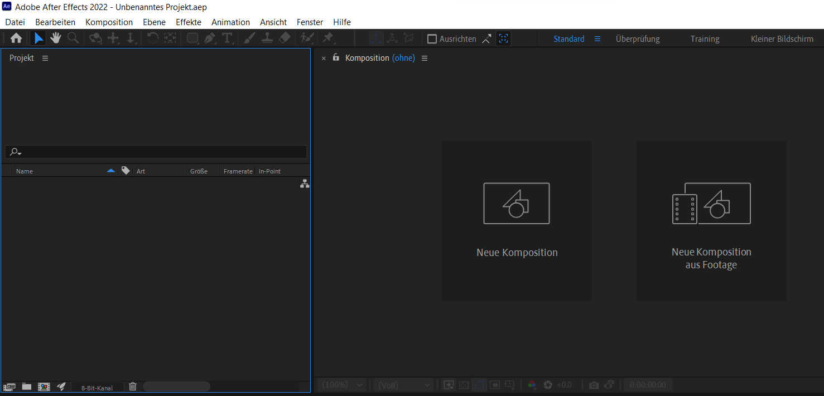Toggle snap-to-edges icon beside Ausrichten

coord(487,38)
